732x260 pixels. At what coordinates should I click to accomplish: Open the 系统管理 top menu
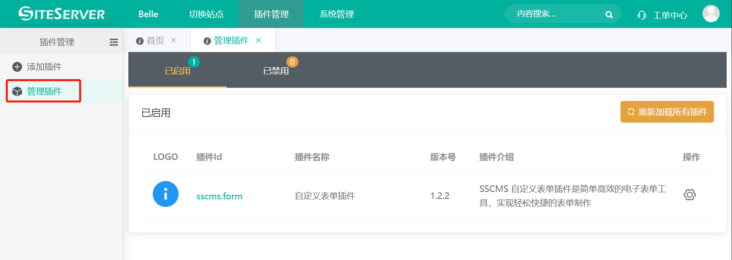click(x=337, y=14)
